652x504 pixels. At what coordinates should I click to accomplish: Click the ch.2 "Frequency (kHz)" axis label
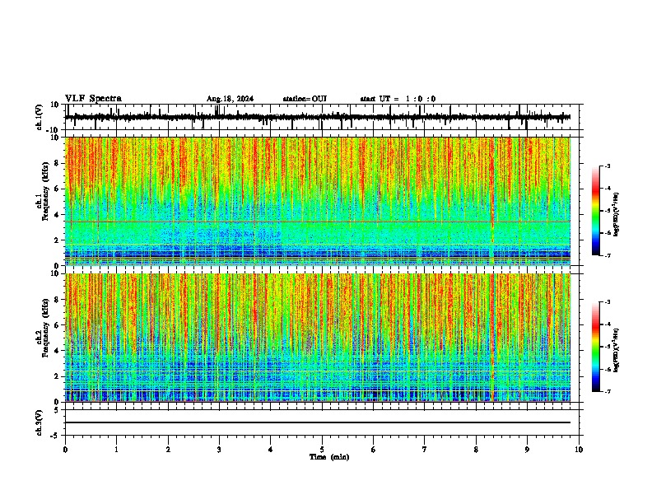pyautogui.click(x=45, y=328)
